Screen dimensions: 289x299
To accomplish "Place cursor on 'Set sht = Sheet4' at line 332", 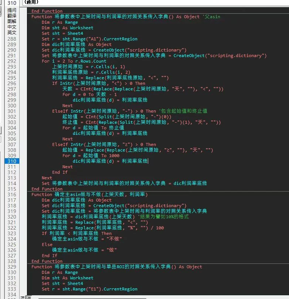I will [62, 283].
